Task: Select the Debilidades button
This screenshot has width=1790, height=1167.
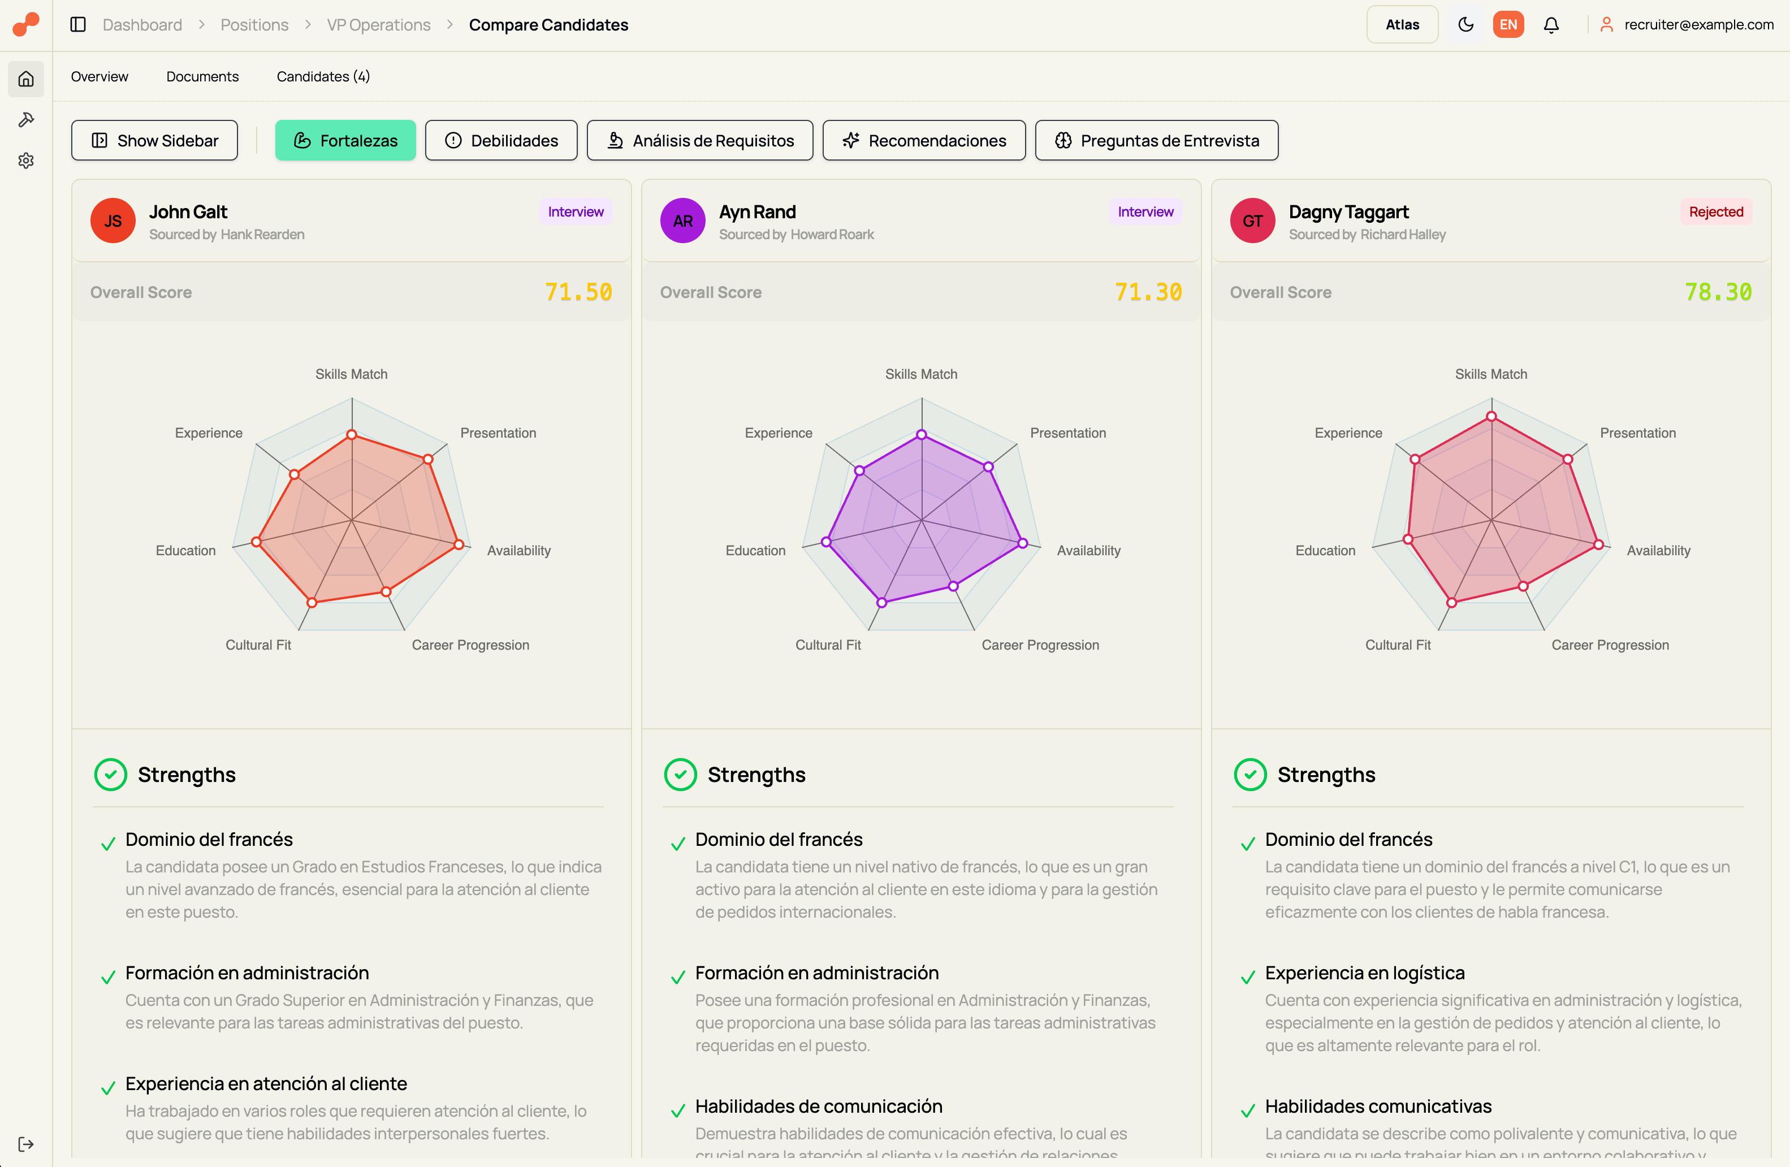Action: click(x=501, y=140)
